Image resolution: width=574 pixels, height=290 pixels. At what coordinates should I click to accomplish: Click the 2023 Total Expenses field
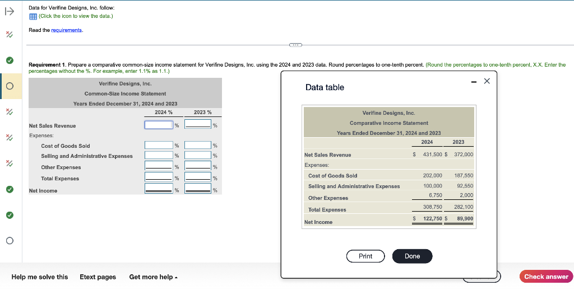click(198, 177)
